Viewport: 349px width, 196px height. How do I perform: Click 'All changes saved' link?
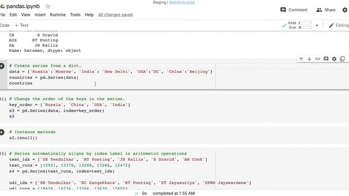click(115, 15)
